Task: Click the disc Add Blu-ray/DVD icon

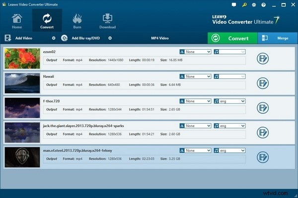Action: (x=64, y=38)
